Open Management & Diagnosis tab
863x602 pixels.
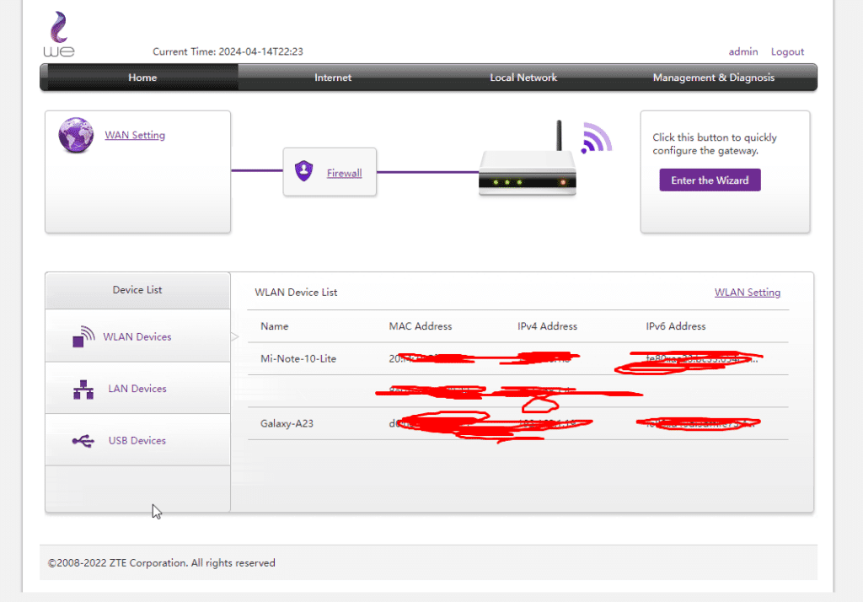click(x=713, y=78)
